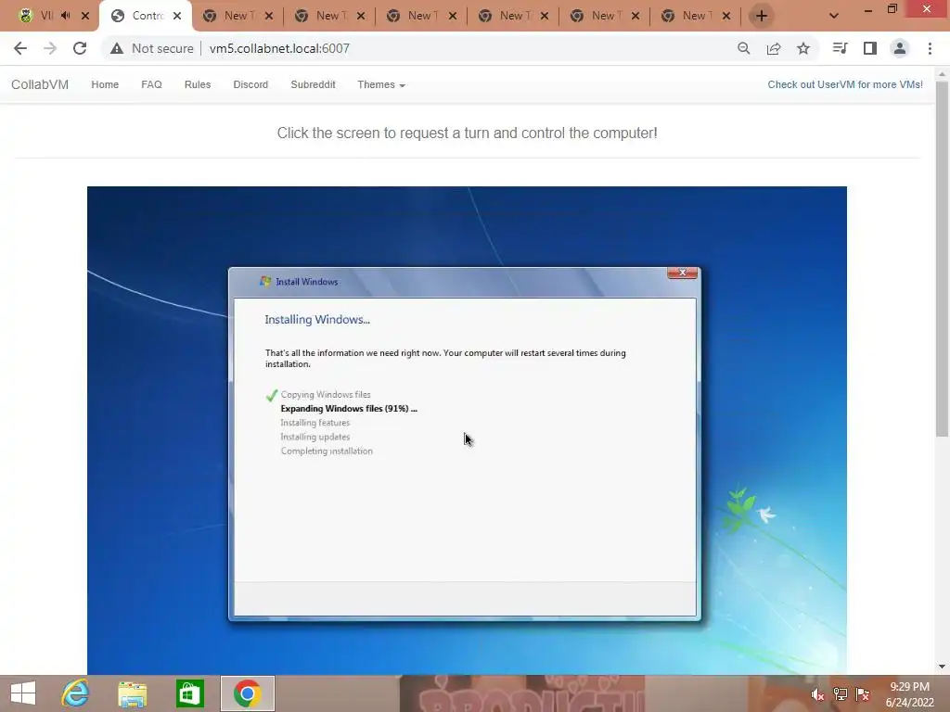Click the CollabVM brand link
Image resolution: width=950 pixels, height=712 pixels.
click(x=40, y=84)
